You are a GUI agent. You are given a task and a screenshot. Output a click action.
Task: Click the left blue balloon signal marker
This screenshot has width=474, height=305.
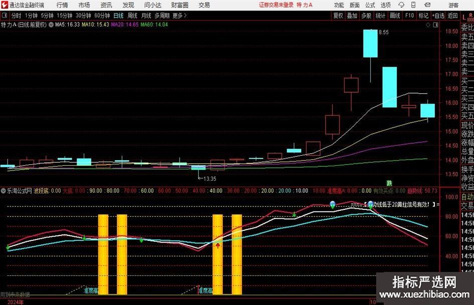(333, 204)
